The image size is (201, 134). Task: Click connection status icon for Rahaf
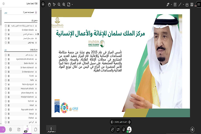9,105
